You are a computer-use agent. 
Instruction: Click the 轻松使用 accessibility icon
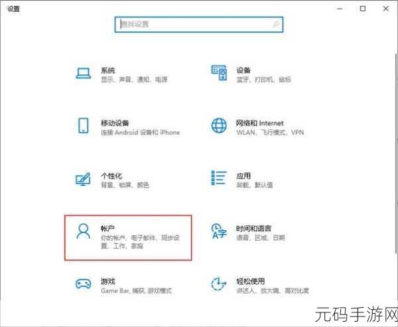click(x=219, y=284)
